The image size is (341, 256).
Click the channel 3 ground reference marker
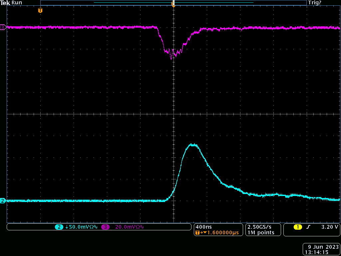point(3,27)
